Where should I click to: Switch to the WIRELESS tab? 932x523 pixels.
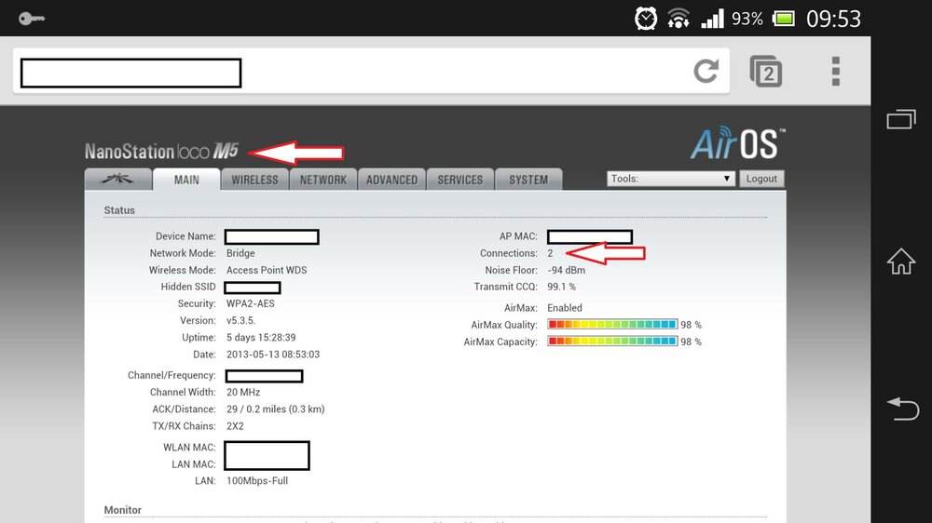click(255, 180)
